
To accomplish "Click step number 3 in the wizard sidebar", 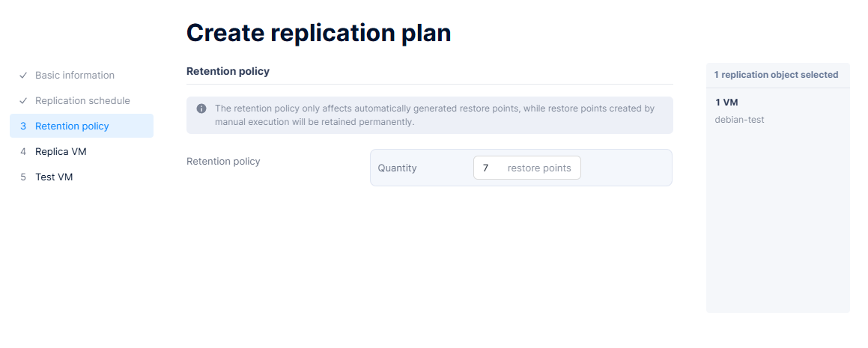I will (x=23, y=126).
